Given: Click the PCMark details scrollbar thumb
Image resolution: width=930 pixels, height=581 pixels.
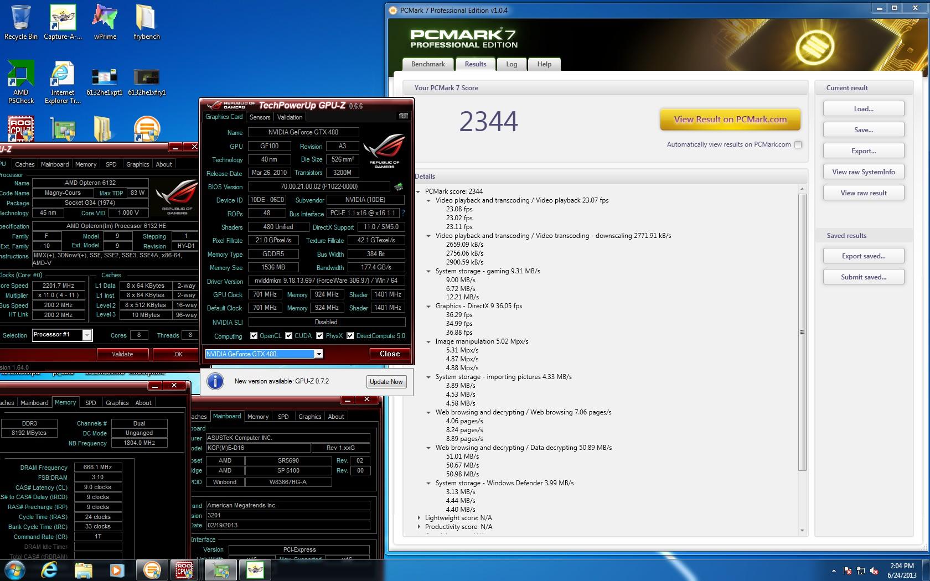Looking at the screenshot, I should (802, 332).
